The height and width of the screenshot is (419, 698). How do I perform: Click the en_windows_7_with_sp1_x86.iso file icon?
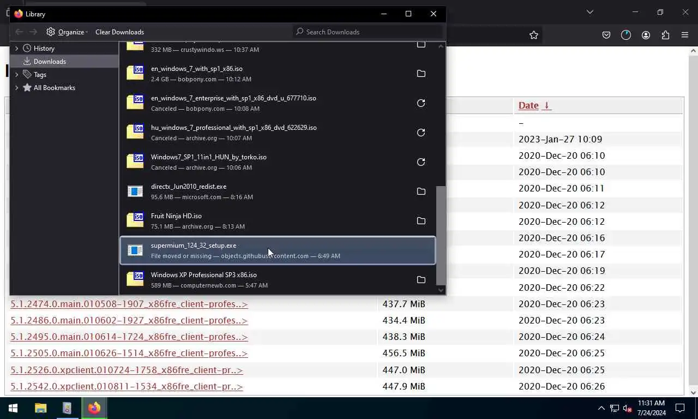click(135, 73)
